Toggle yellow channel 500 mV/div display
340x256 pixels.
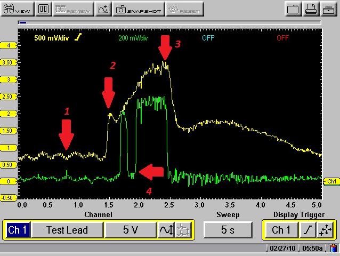point(58,38)
